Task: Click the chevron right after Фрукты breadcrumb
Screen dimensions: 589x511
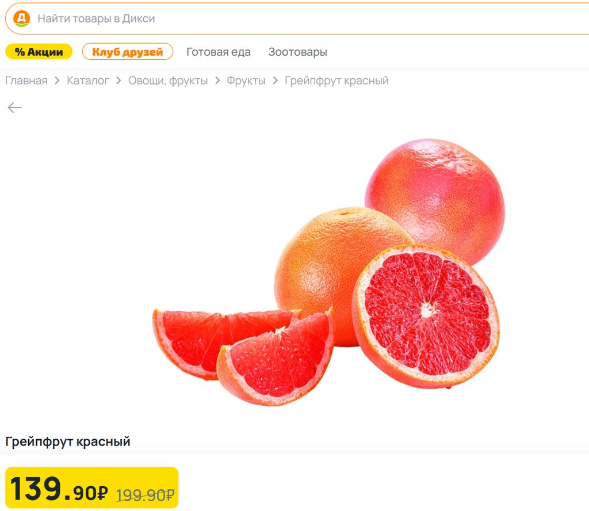Action: click(276, 81)
